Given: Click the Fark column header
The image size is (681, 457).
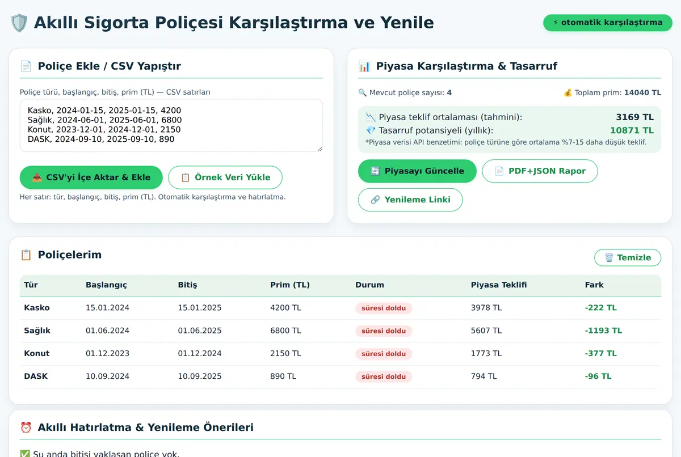Looking at the screenshot, I should [594, 285].
